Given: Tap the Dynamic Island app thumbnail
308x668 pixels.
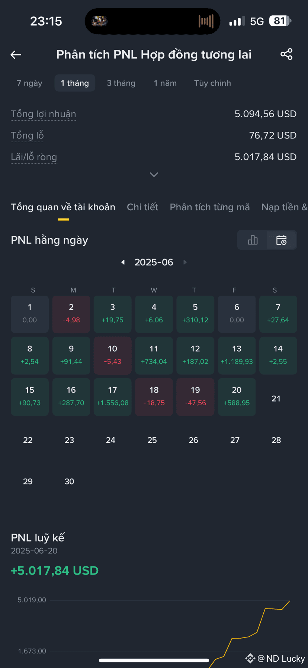Looking at the screenshot, I should click(99, 21).
